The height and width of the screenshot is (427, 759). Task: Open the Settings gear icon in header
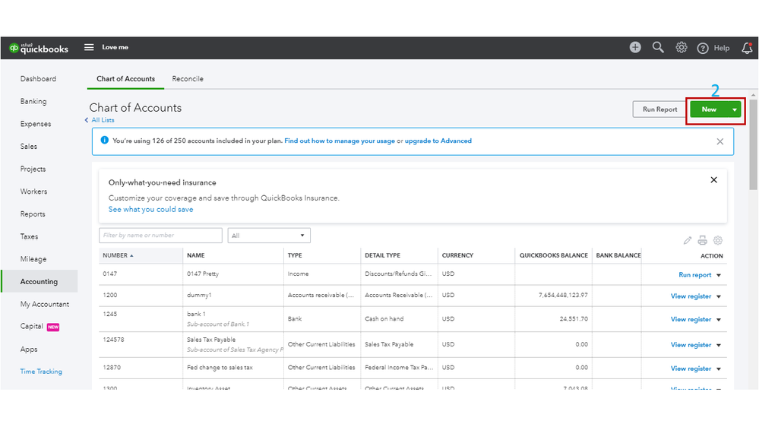682,47
